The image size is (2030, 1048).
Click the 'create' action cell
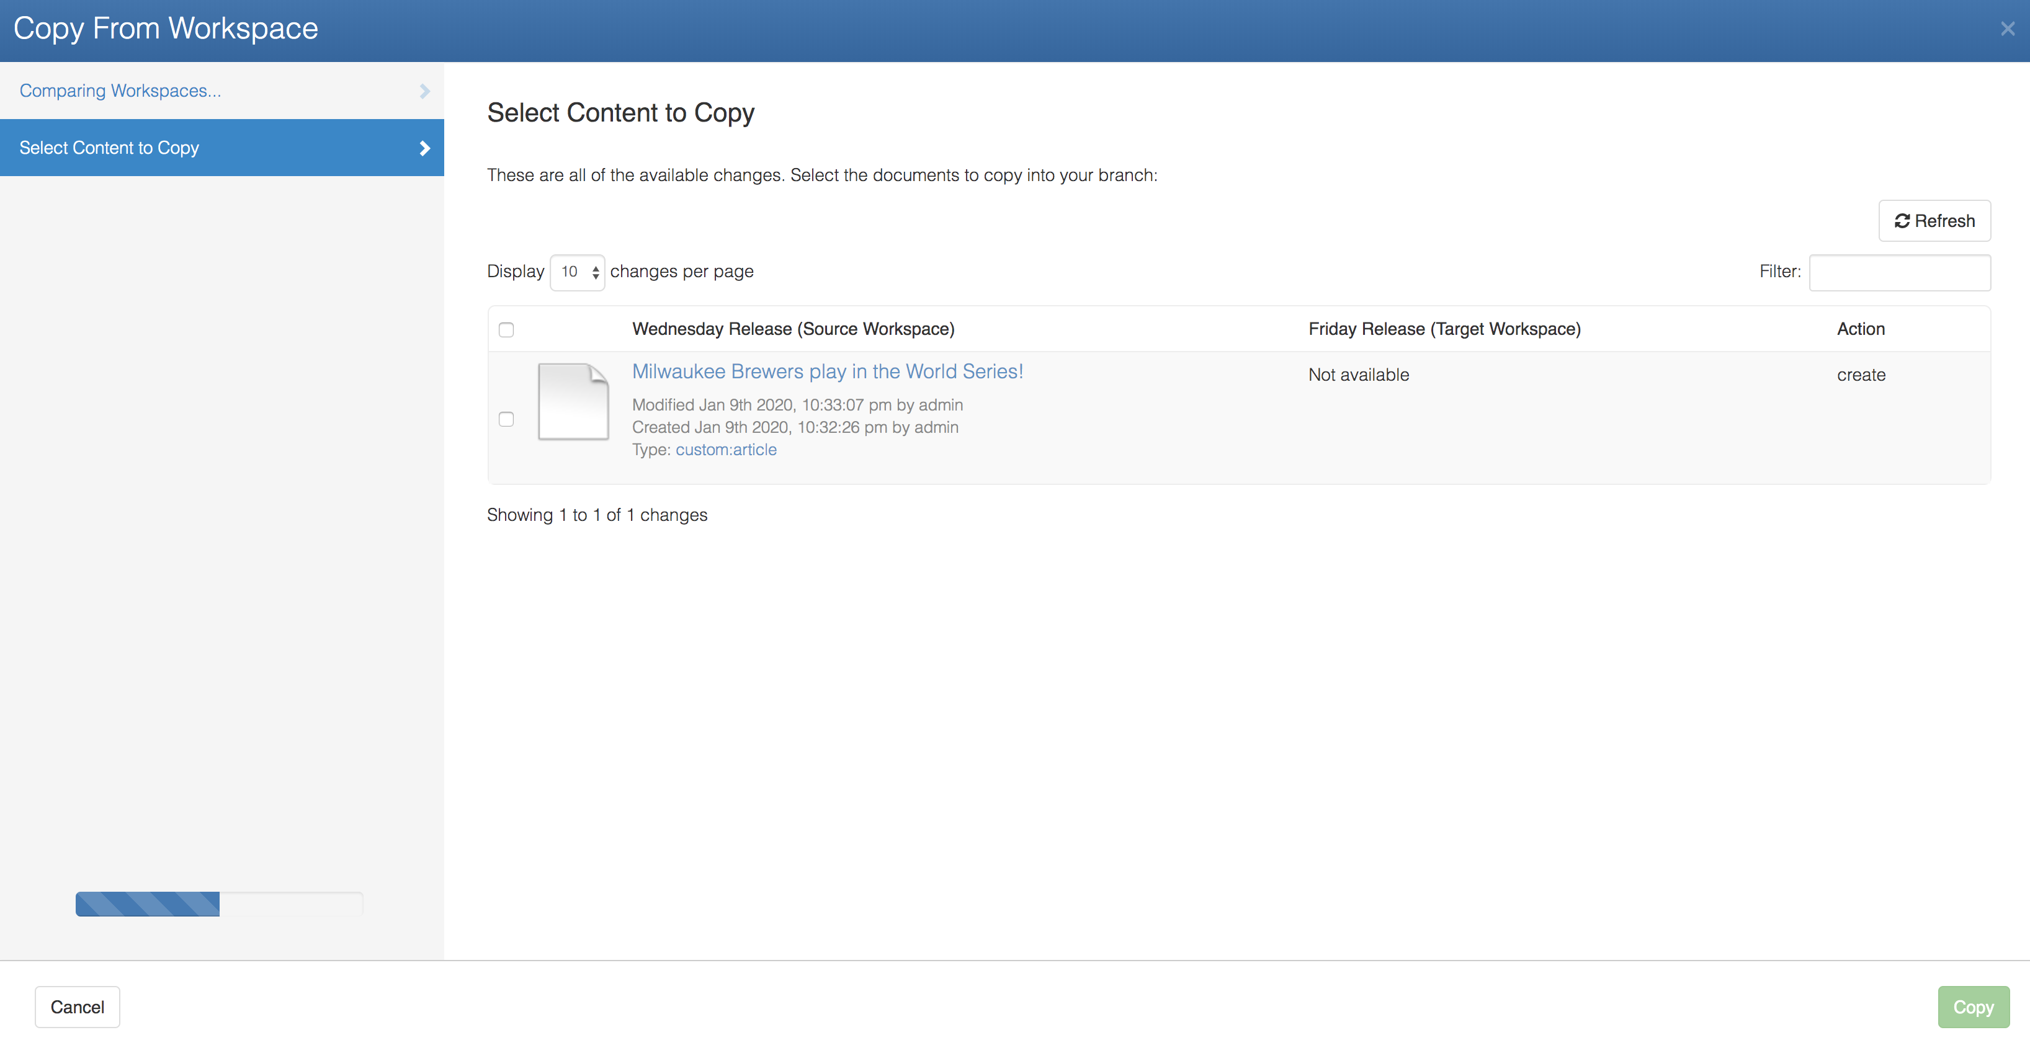pos(1861,375)
